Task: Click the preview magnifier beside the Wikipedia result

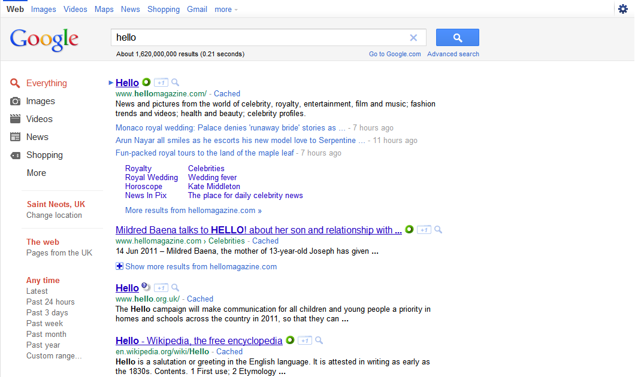Action: tap(319, 340)
